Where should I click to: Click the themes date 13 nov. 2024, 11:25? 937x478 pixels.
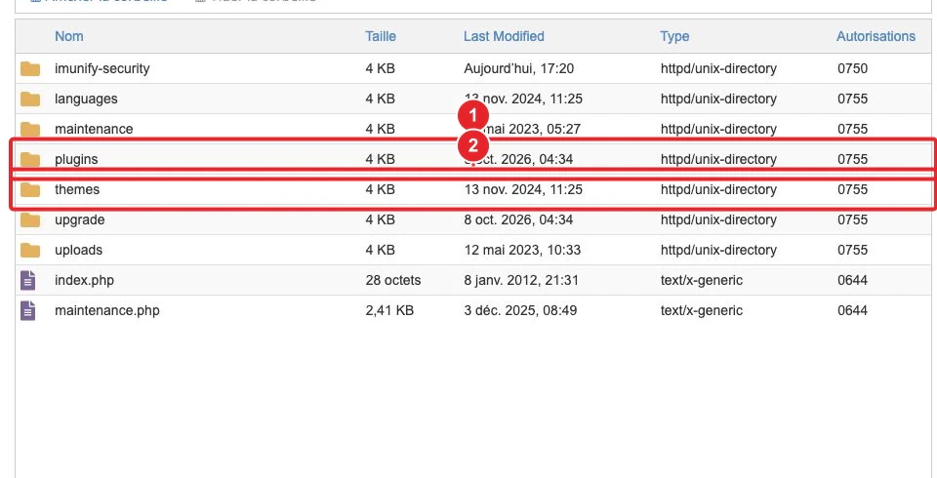[x=523, y=189]
